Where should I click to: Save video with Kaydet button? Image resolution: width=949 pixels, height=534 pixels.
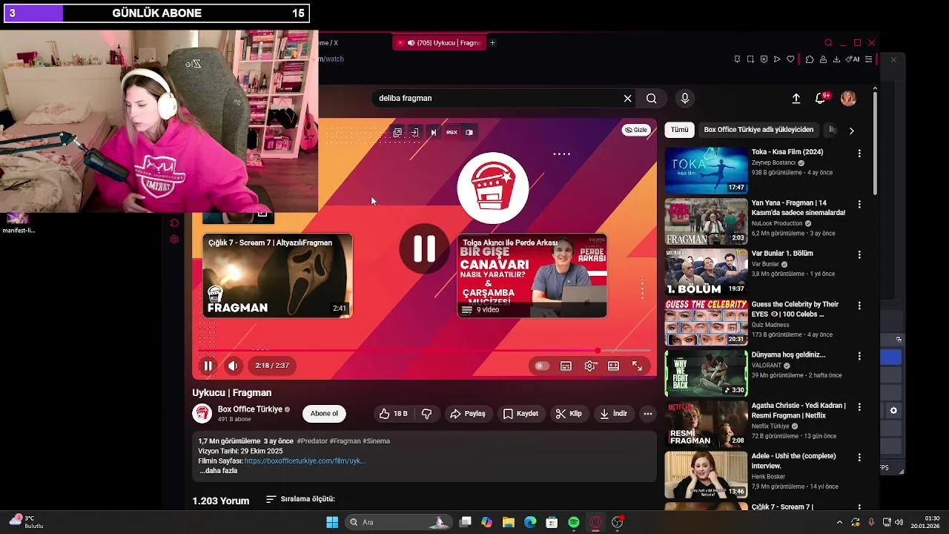pyautogui.click(x=520, y=414)
